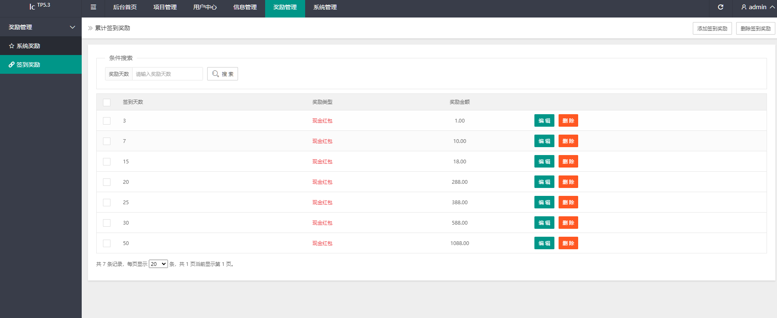Click the admin user profile icon
The image size is (777, 318).
(x=744, y=7)
